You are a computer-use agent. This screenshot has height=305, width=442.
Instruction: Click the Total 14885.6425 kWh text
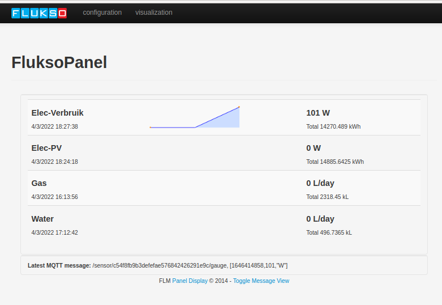335,162
